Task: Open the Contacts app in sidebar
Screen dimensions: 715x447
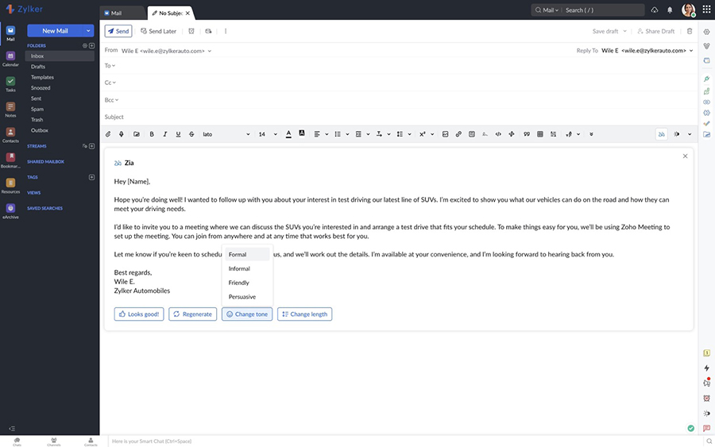Action: [x=10, y=135]
